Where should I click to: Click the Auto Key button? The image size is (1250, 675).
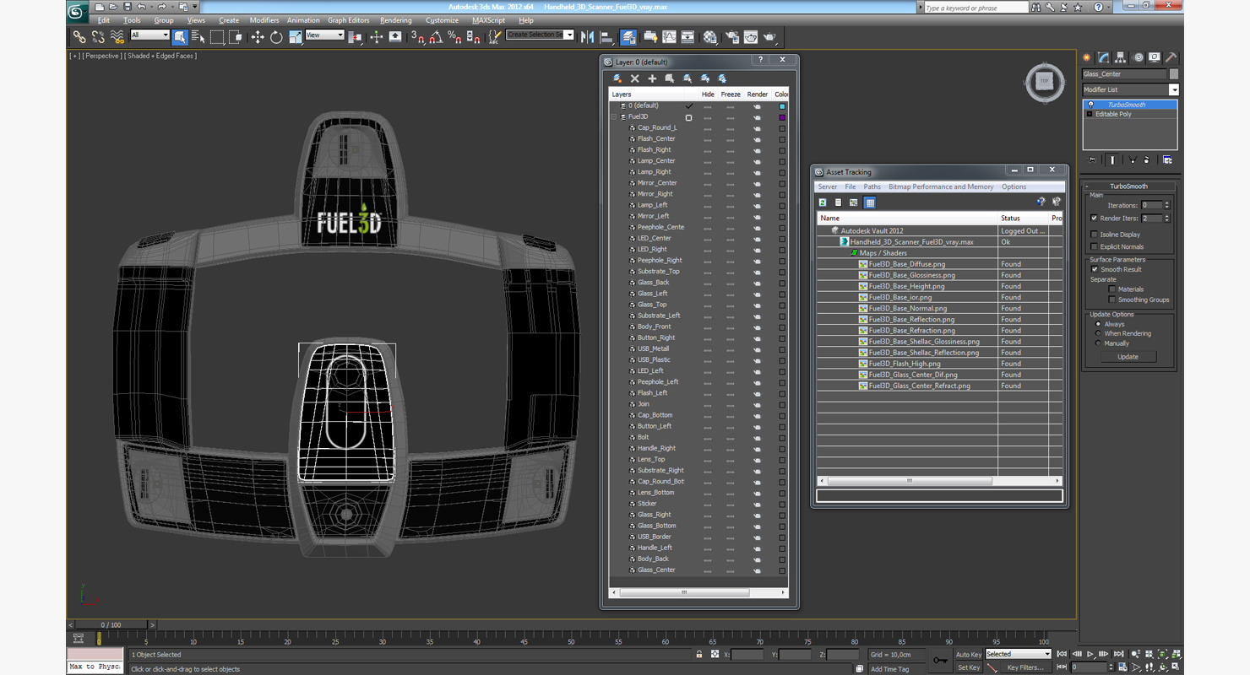[969, 655]
